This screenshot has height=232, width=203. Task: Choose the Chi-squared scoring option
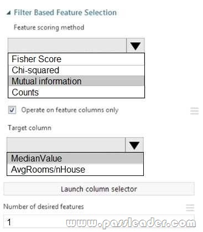[x=76, y=70]
